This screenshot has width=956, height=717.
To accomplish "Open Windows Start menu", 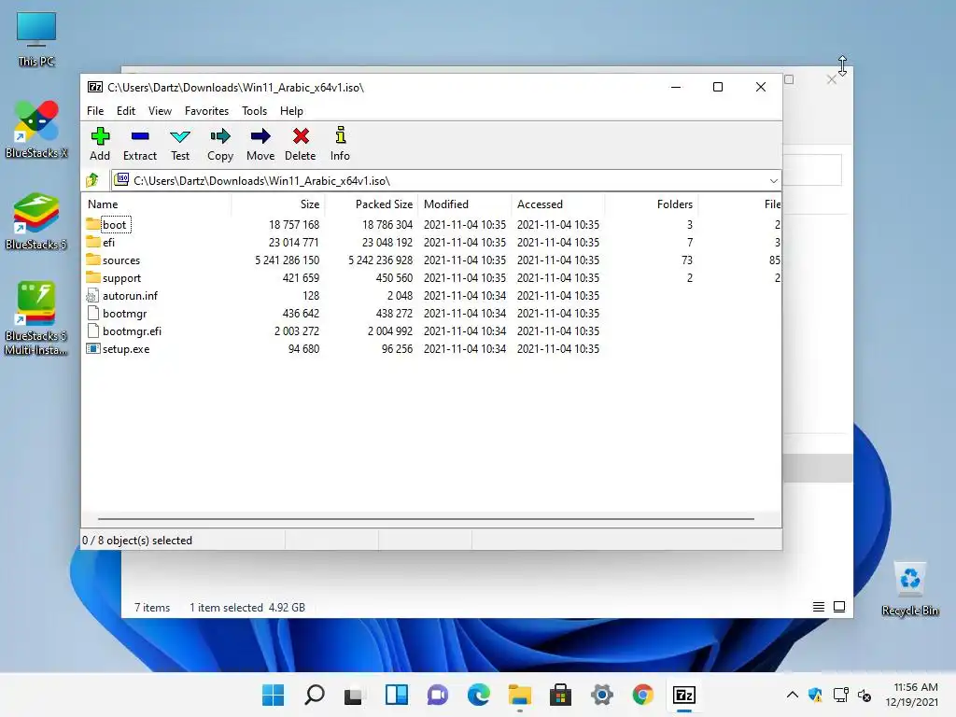I will pos(274,695).
